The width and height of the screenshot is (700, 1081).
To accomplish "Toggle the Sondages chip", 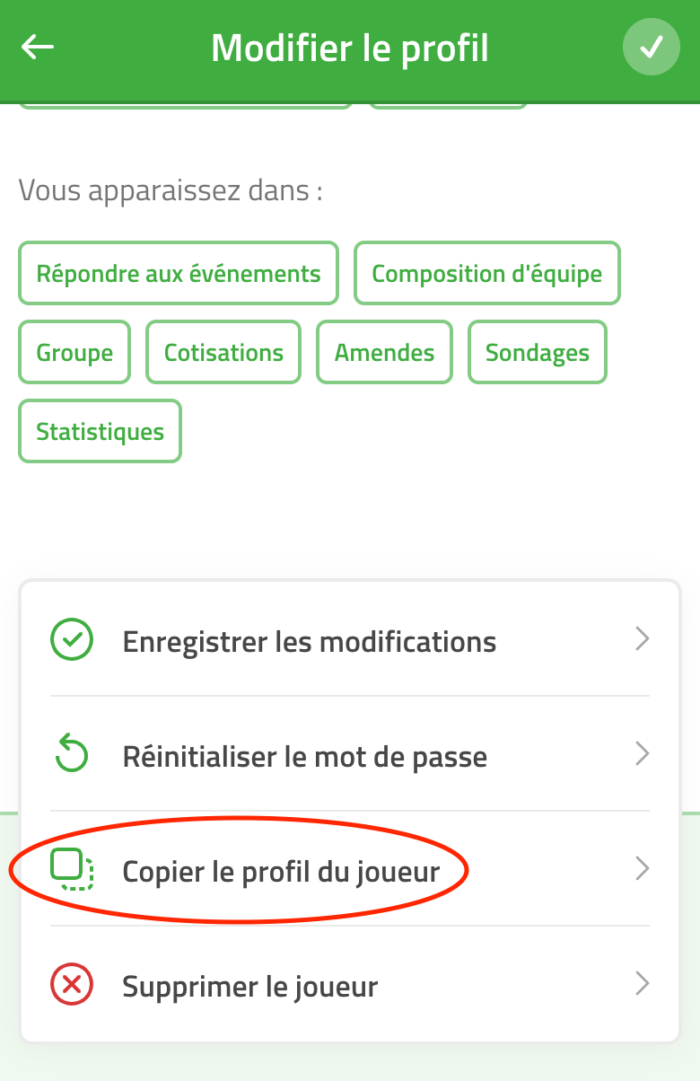I will (x=538, y=352).
